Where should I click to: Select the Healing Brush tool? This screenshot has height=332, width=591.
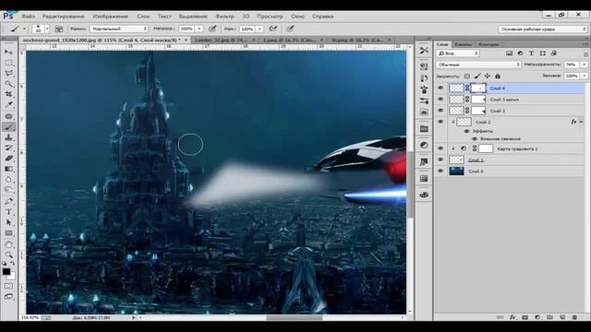8,116
